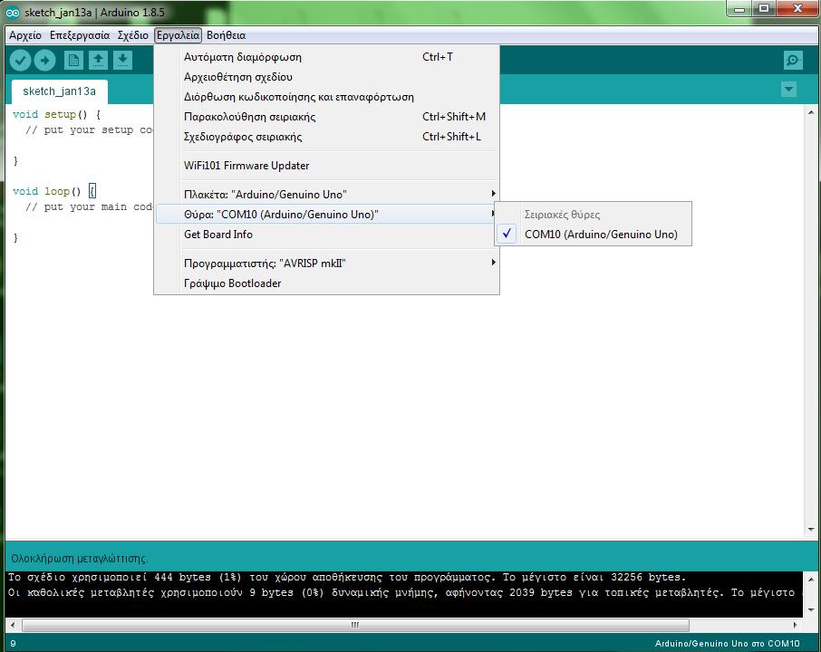Open the tab options dropdown arrow
Image resolution: width=821 pixels, height=652 pixels.
[x=788, y=90]
